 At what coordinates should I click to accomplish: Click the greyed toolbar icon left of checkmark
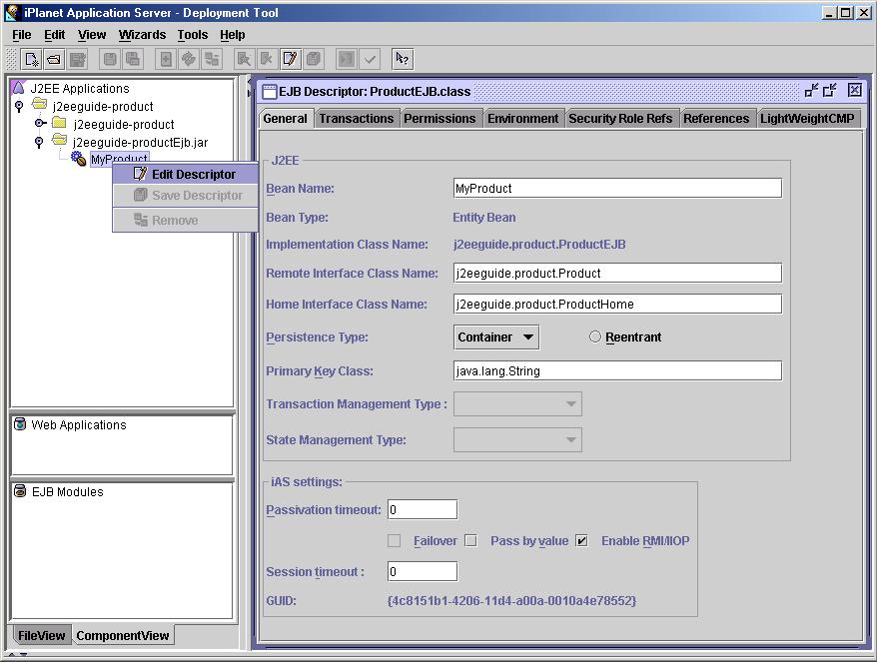(x=347, y=59)
